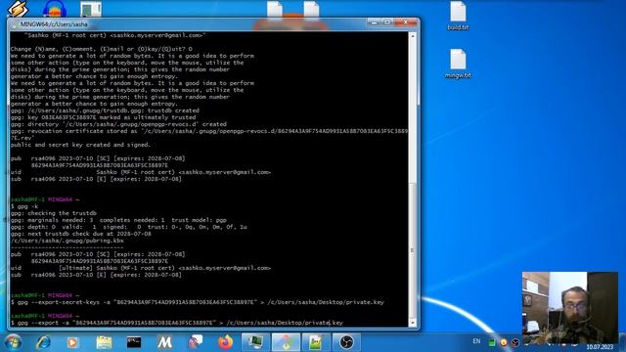Maximize the MINGW64 terminal window
626x352 pixels.
(387, 22)
